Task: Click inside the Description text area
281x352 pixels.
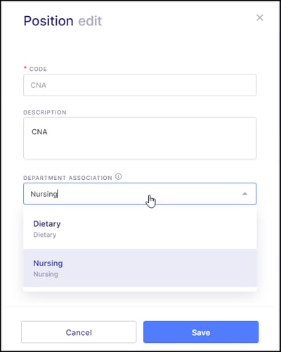Action: [140, 138]
